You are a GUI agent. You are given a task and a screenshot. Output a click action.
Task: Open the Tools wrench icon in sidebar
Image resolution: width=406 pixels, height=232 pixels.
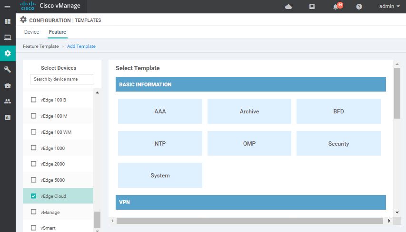[8, 69]
